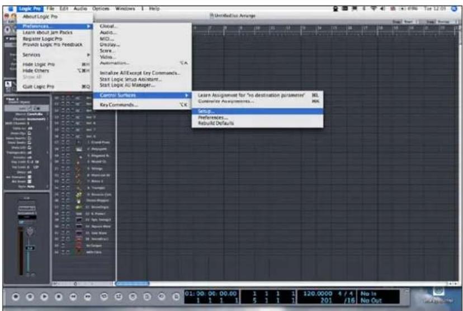Image resolution: width=463 pixels, height=311 pixels.
Task: Select About Logic Pro
Action: tap(55, 17)
